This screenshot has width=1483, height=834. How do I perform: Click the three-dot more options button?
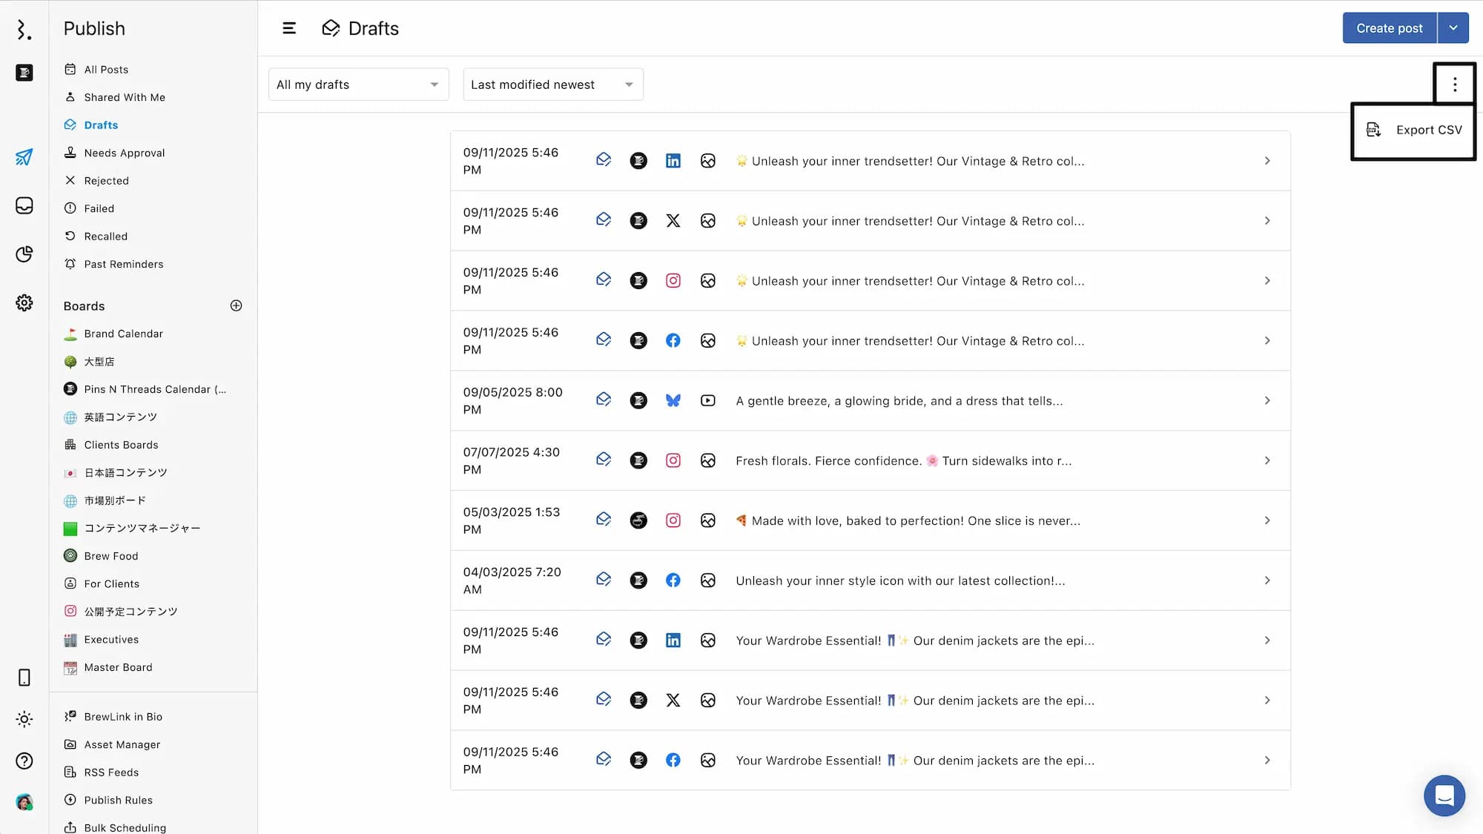[1454, 85]
